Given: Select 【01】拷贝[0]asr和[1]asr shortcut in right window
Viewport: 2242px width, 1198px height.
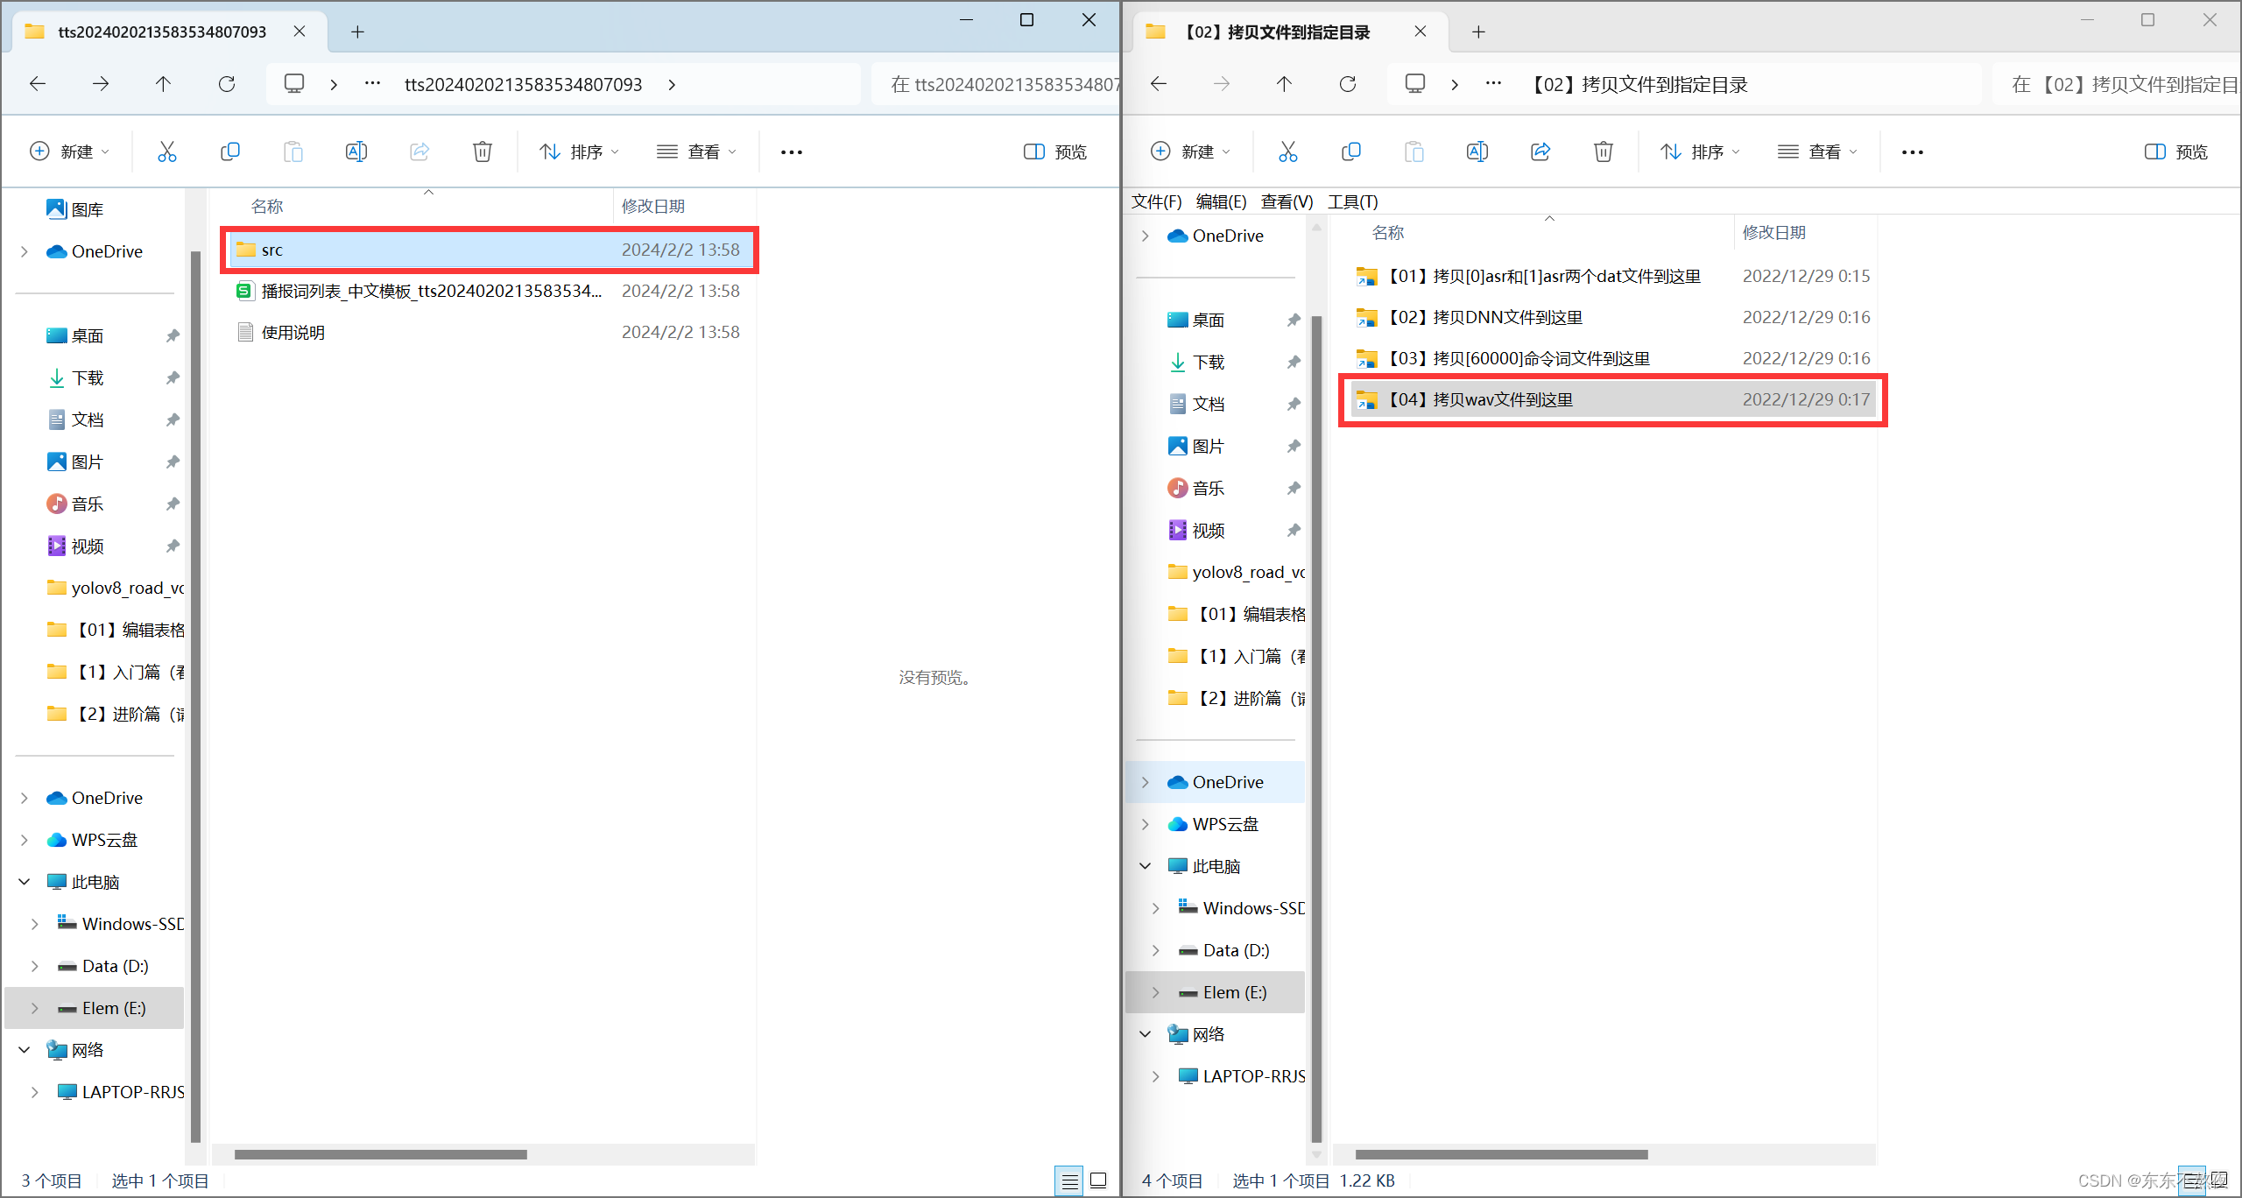Looking at the screenshot, I should coord(1611,276).
